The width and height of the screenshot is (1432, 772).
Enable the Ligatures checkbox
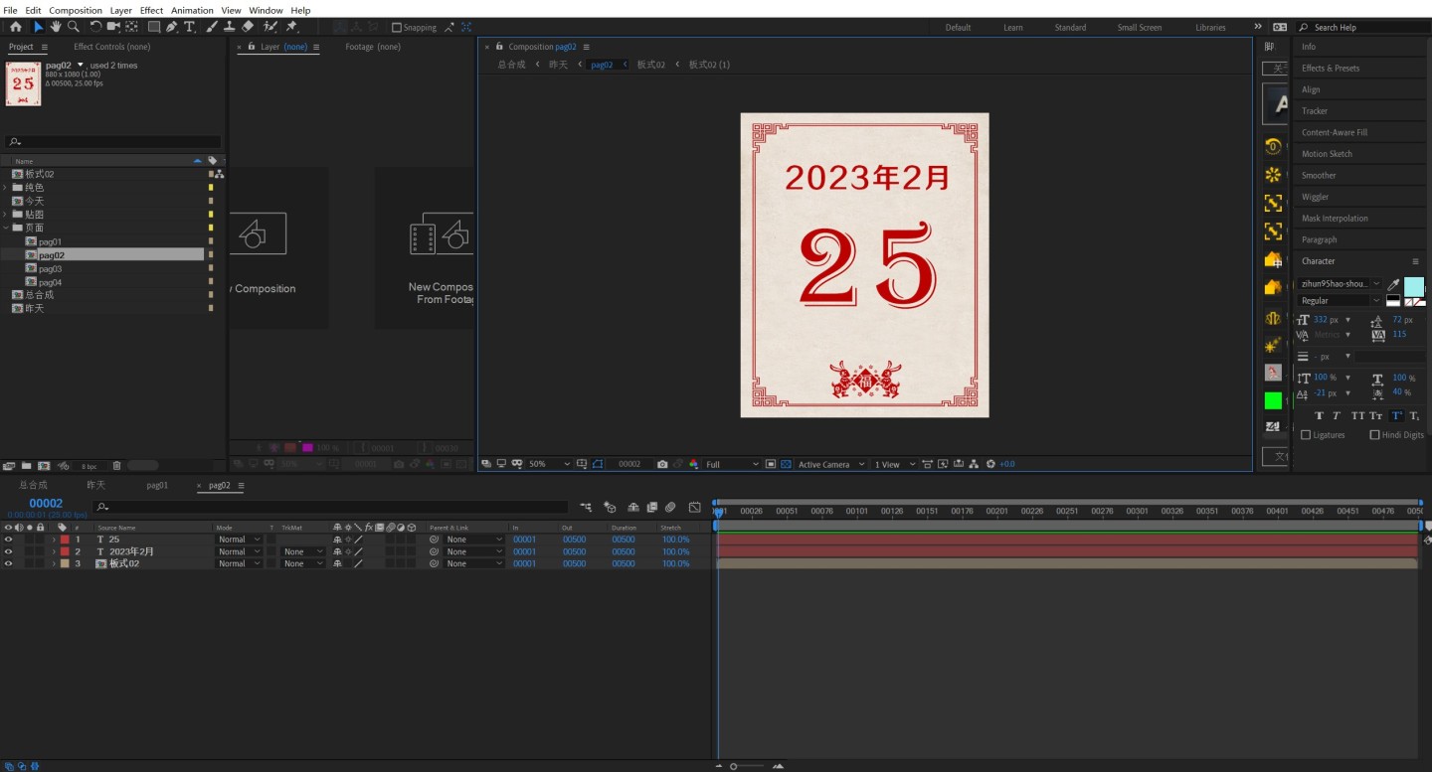1306,434
